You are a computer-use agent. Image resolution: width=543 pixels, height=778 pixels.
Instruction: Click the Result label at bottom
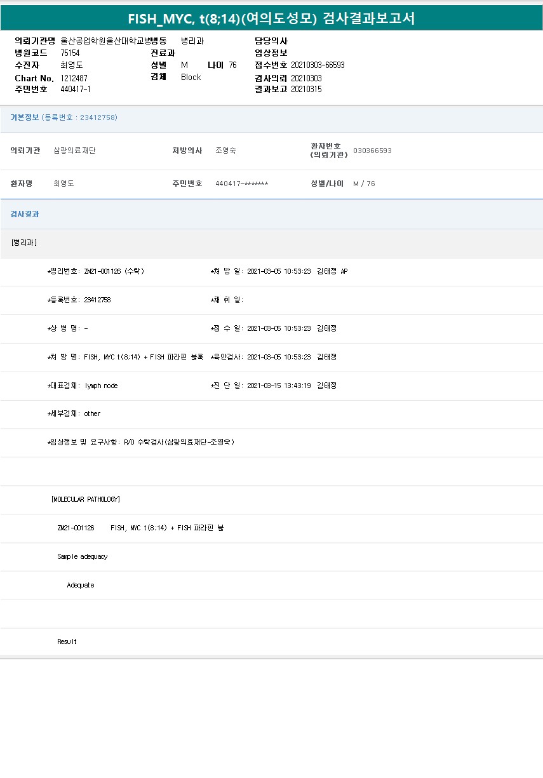click(67, 641)
